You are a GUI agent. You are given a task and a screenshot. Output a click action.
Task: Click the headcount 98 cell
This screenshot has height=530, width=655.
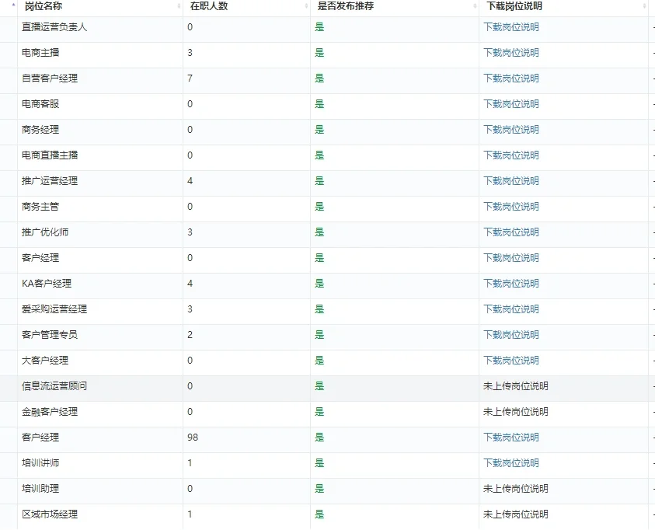tap(193, 438)
